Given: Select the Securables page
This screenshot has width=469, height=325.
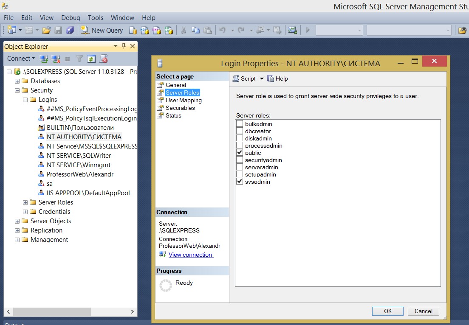Looking at the screenshot, I should point(180,108).
